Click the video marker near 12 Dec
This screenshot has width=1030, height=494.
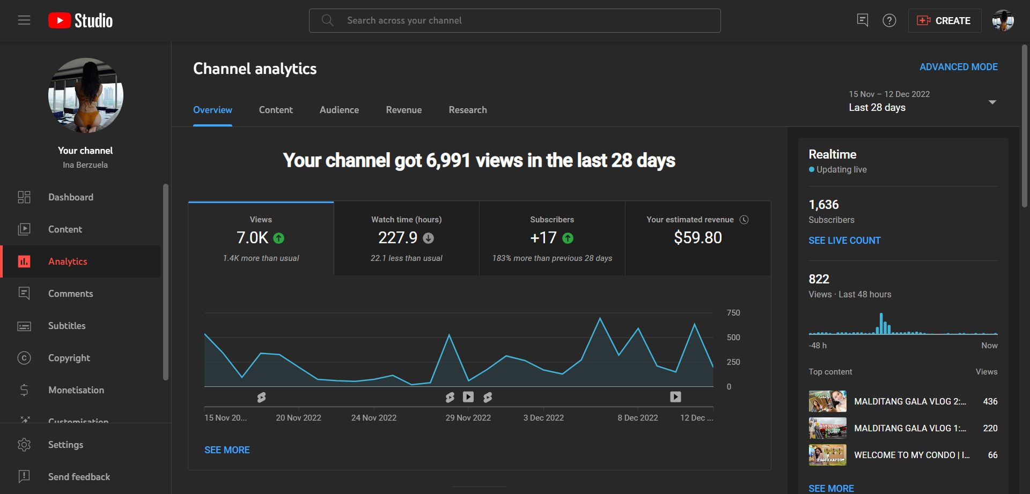tap(675, 397)
